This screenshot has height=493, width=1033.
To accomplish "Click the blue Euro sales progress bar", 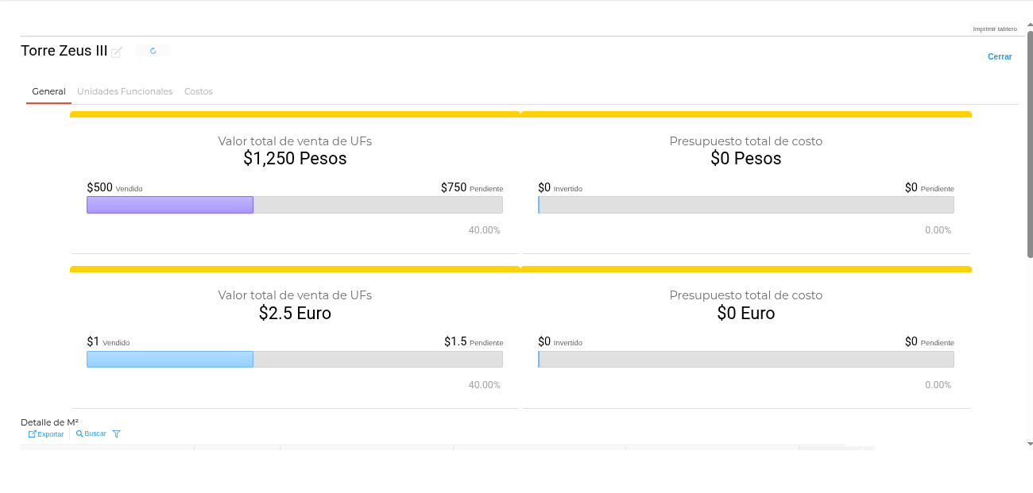I will 170,360.
